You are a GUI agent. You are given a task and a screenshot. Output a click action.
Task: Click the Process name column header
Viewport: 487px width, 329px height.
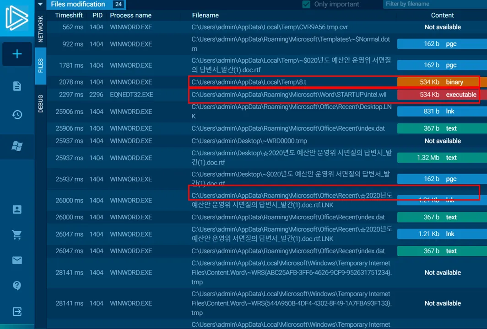[x=131, y=15]
